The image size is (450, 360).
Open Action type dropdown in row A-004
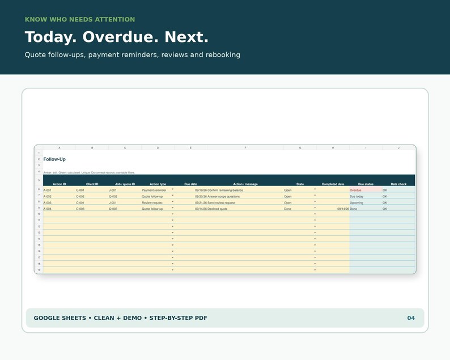[x=172, y=208]
